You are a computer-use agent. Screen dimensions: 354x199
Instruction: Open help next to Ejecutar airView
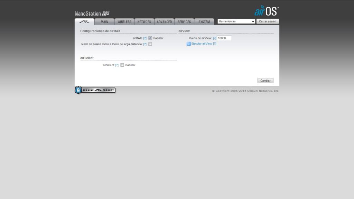214,44
